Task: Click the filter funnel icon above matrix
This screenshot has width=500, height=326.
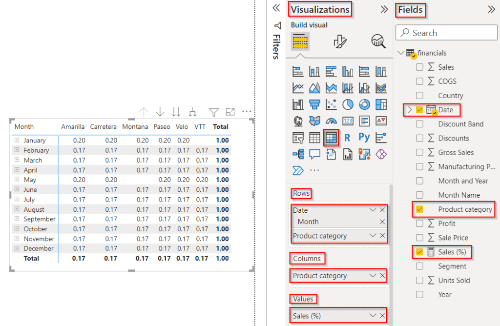Action: point(214,112)
